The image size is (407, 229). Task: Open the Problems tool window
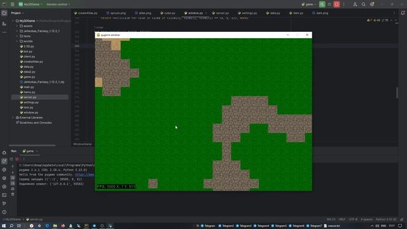(4, 212)
